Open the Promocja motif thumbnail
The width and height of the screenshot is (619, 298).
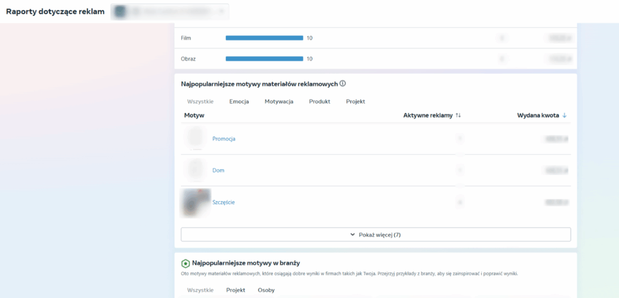[x=195, y=138]
